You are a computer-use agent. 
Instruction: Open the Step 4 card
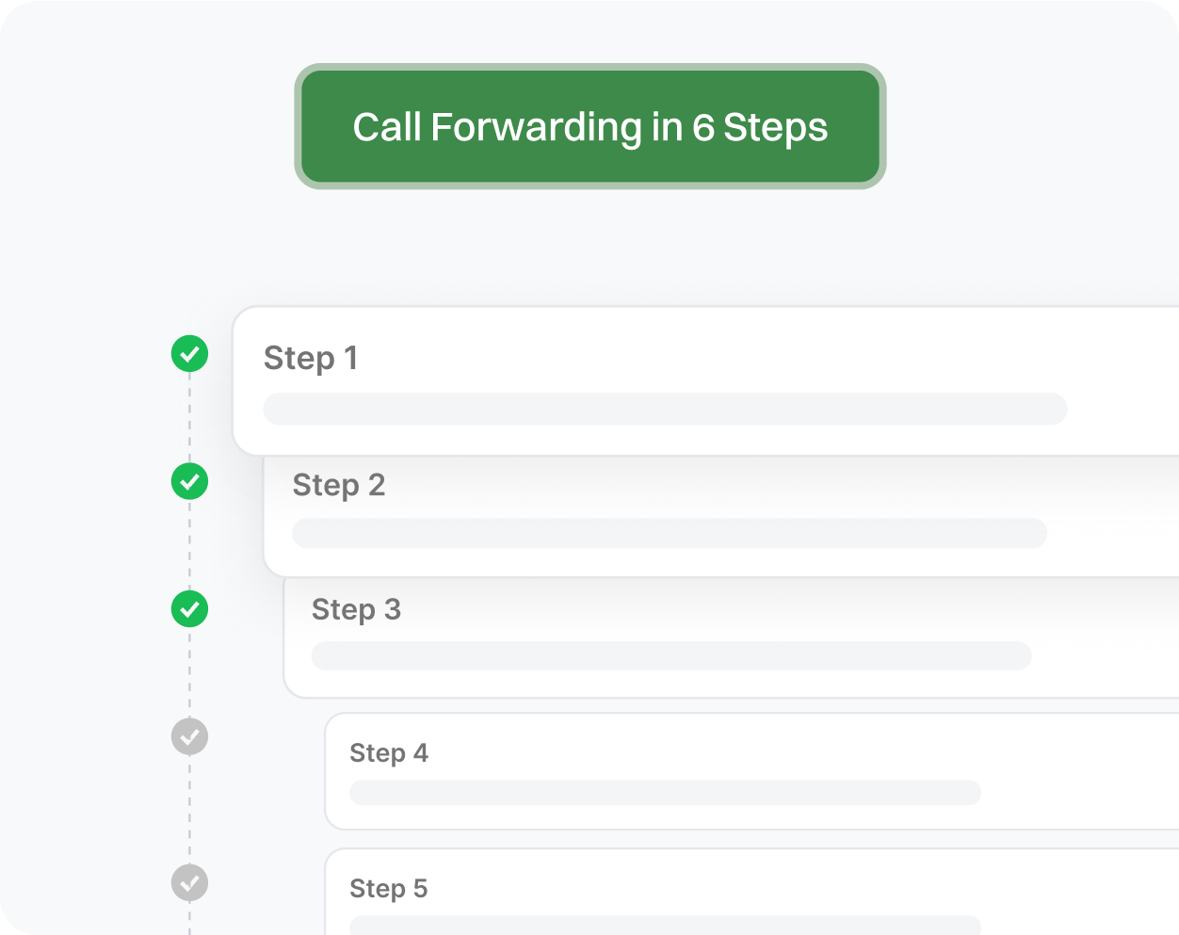(751, 771)
